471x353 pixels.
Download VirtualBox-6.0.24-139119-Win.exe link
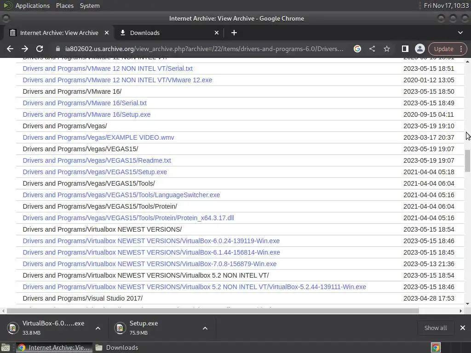point(151,241)
